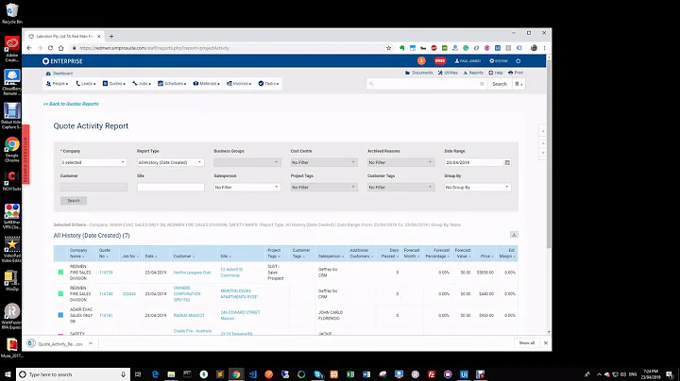The width and height of the screenshot is (680, 381).
Task: Open the Report Type dropdown
Action: pos(170,162)
